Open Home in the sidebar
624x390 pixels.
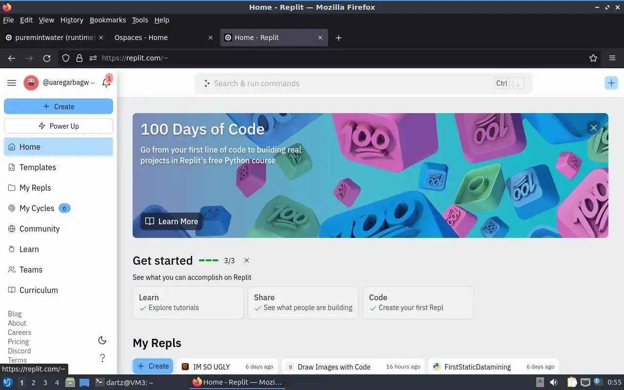tap(58, 147)
